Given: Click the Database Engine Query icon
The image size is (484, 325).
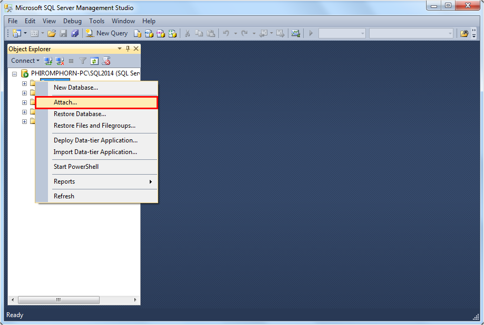Looking at the screenshot, I should point(138,33).
